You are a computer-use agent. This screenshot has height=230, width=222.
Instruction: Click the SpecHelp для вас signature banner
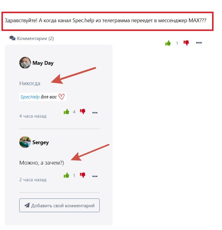(x=43, y=97)
